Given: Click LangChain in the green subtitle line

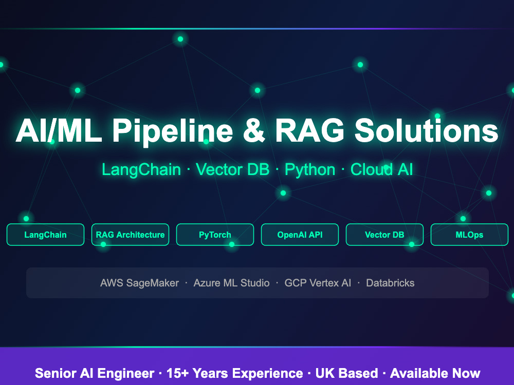Looking at the screenshot, I should coord(141,169).
